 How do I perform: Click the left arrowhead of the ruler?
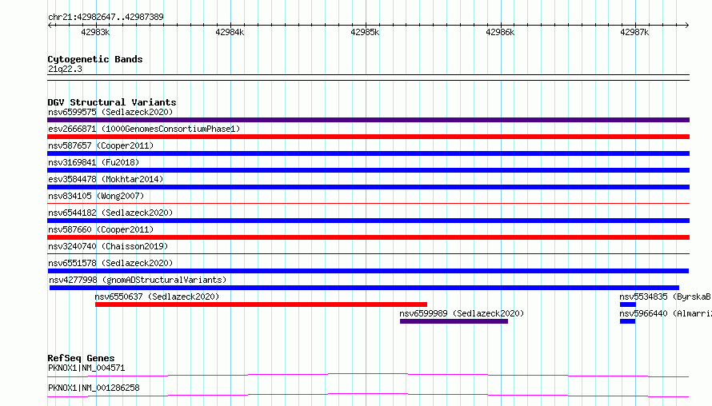coord(50,25)
